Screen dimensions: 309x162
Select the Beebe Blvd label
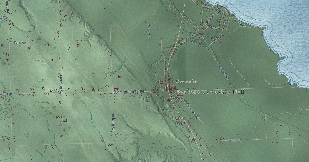pos(207,7)
